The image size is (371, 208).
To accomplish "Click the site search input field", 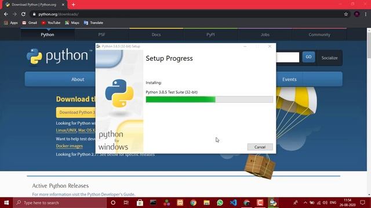I will coord(288,57).
